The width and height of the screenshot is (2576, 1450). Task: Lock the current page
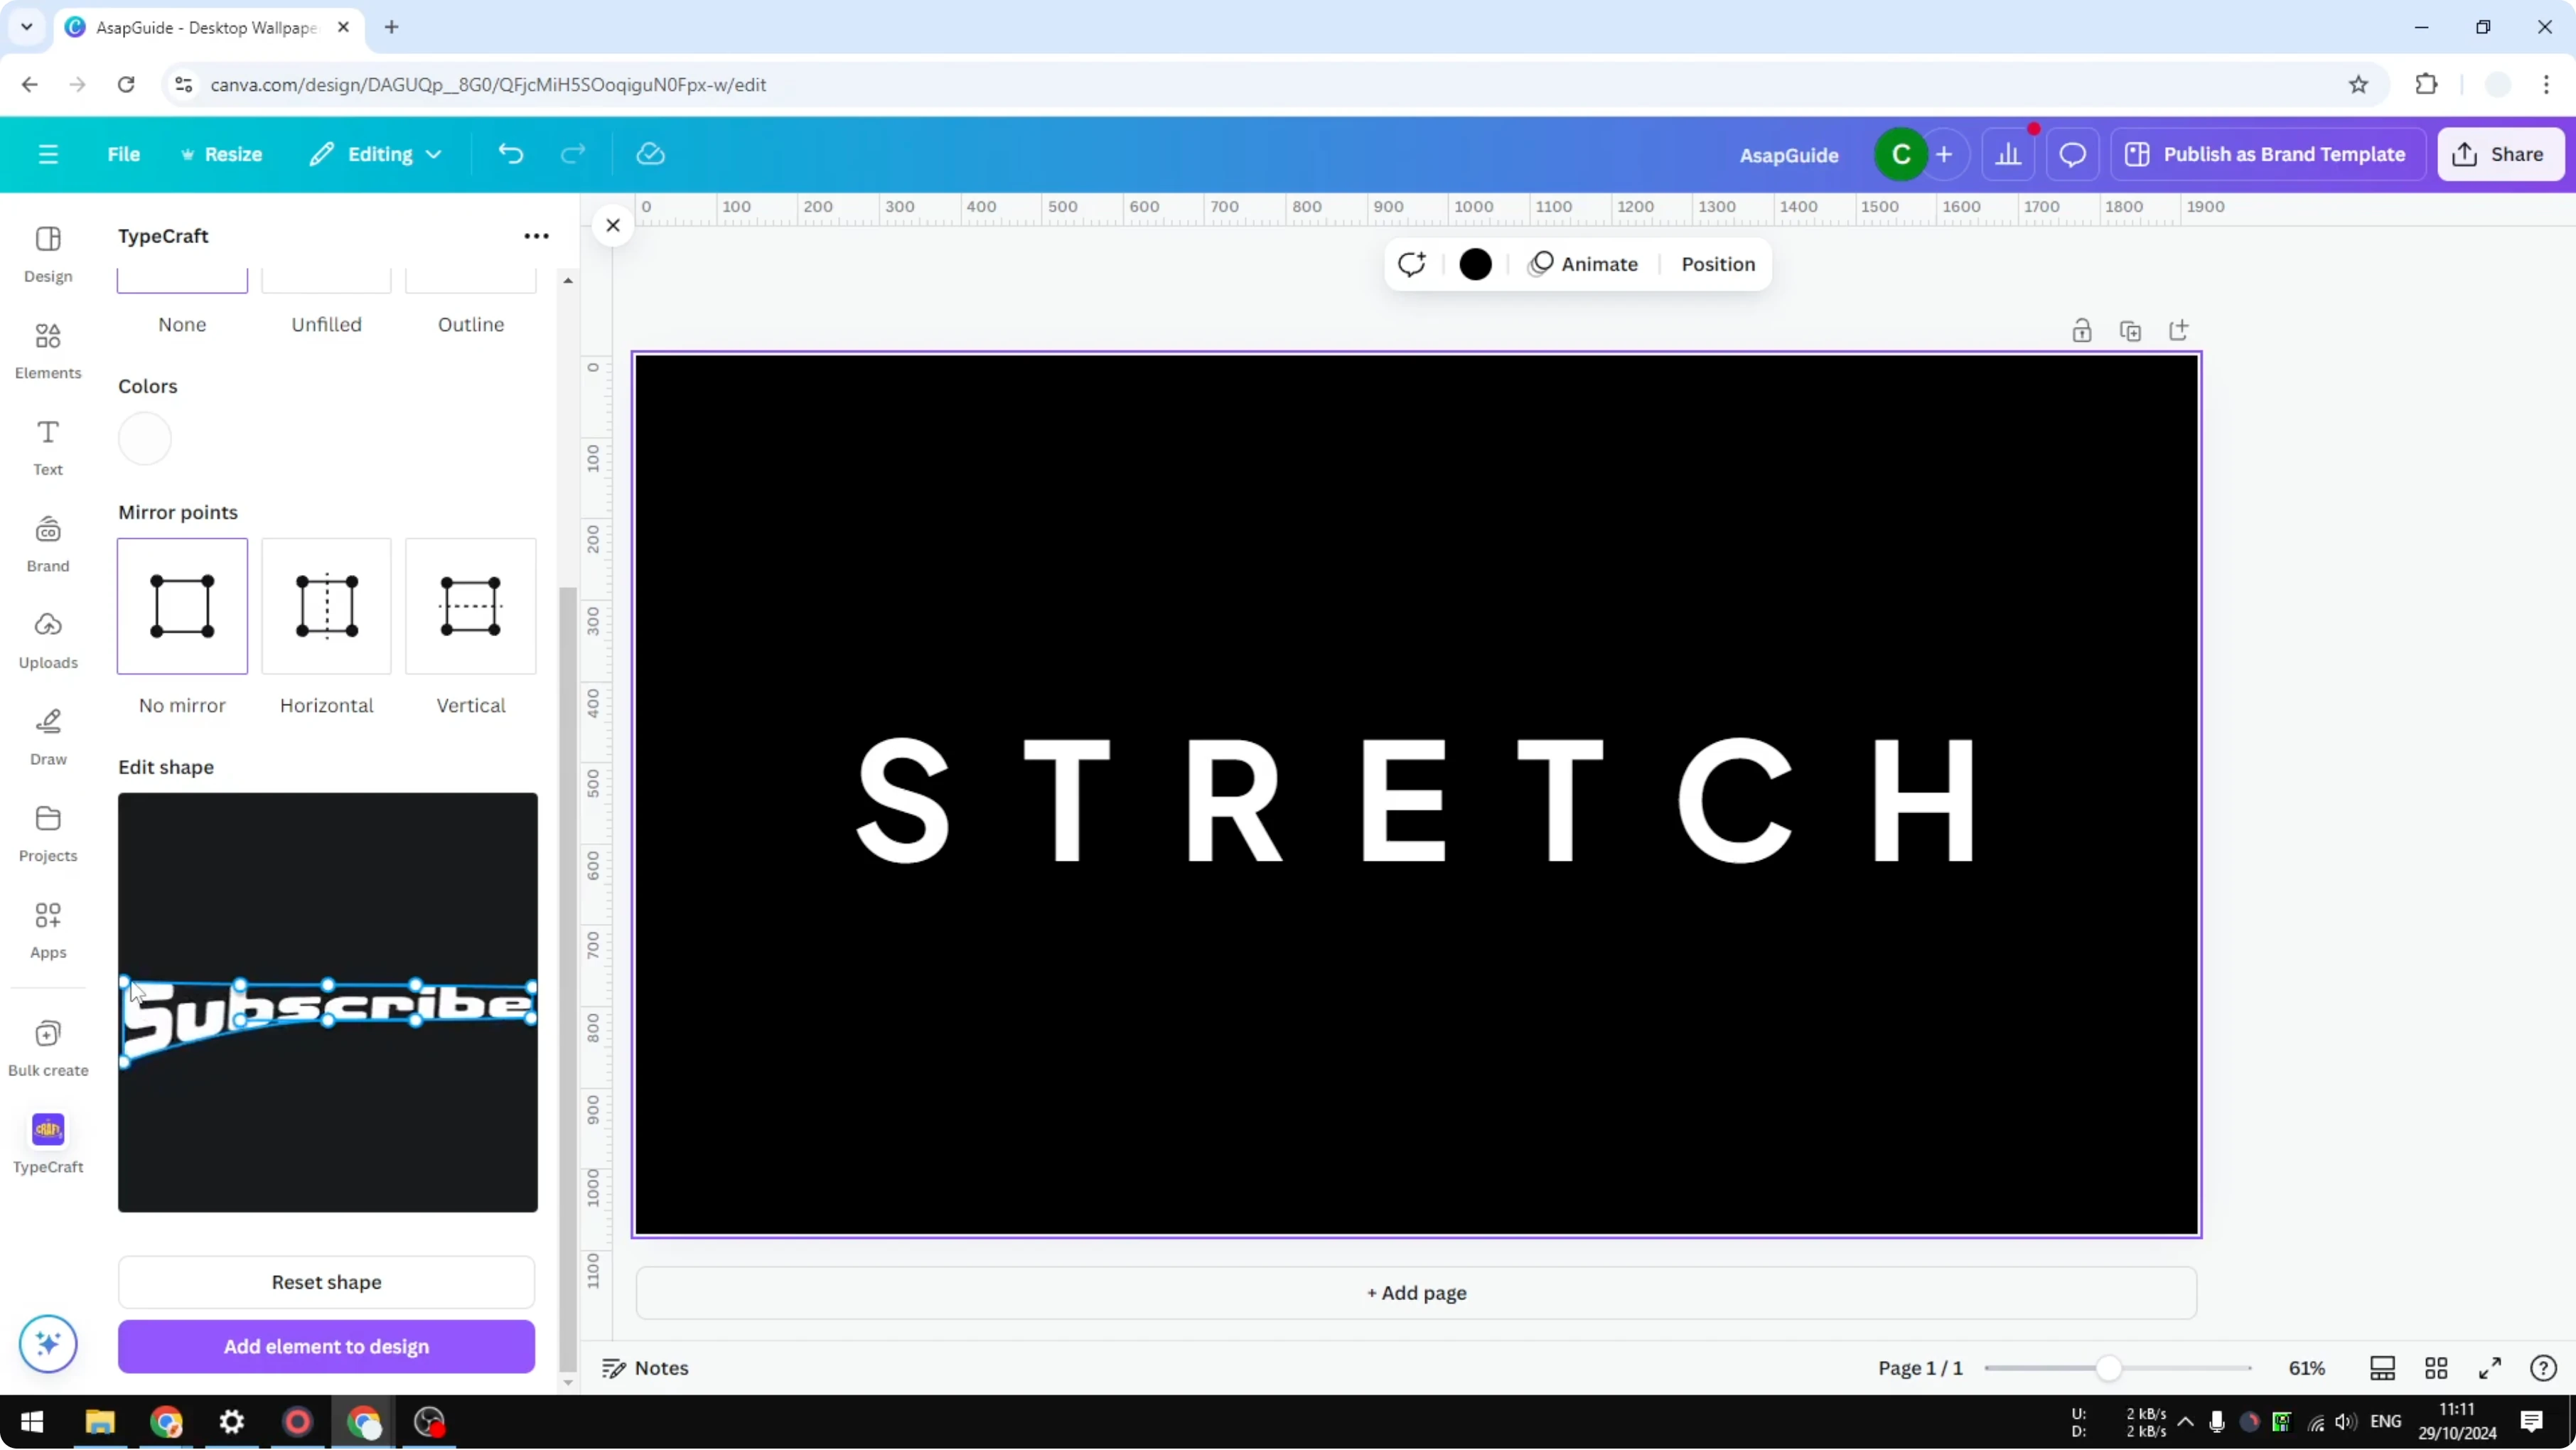click(x=2082, y=330)
